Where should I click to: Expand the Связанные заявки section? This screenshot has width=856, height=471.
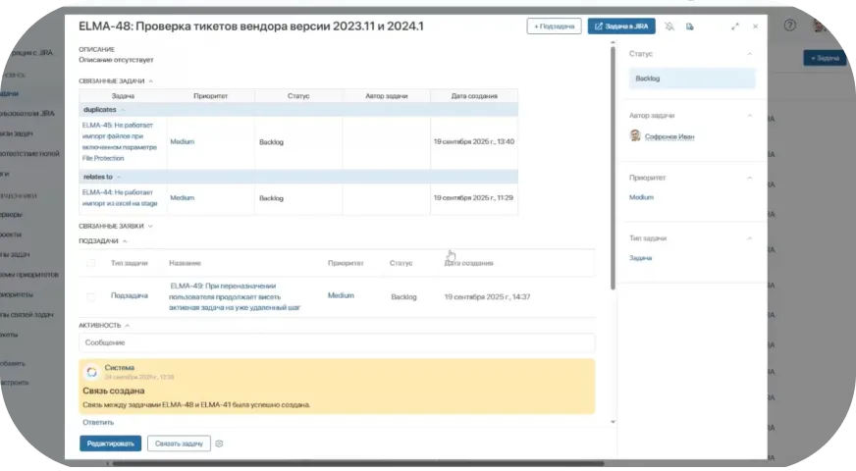[150, 226]
